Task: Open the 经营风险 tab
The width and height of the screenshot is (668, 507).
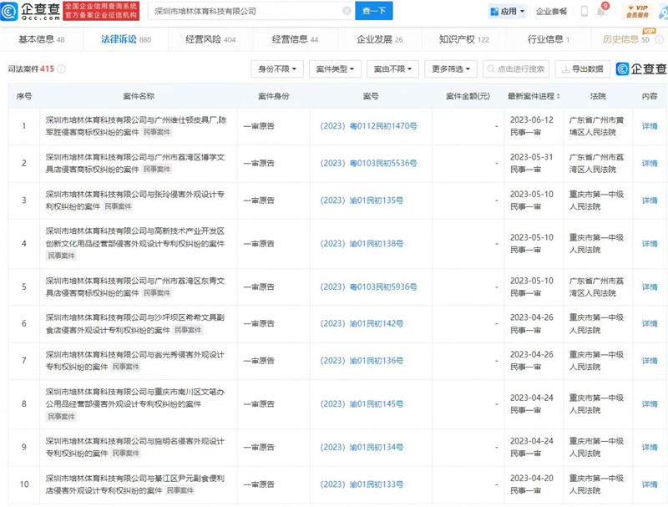Action: [207, 38]
